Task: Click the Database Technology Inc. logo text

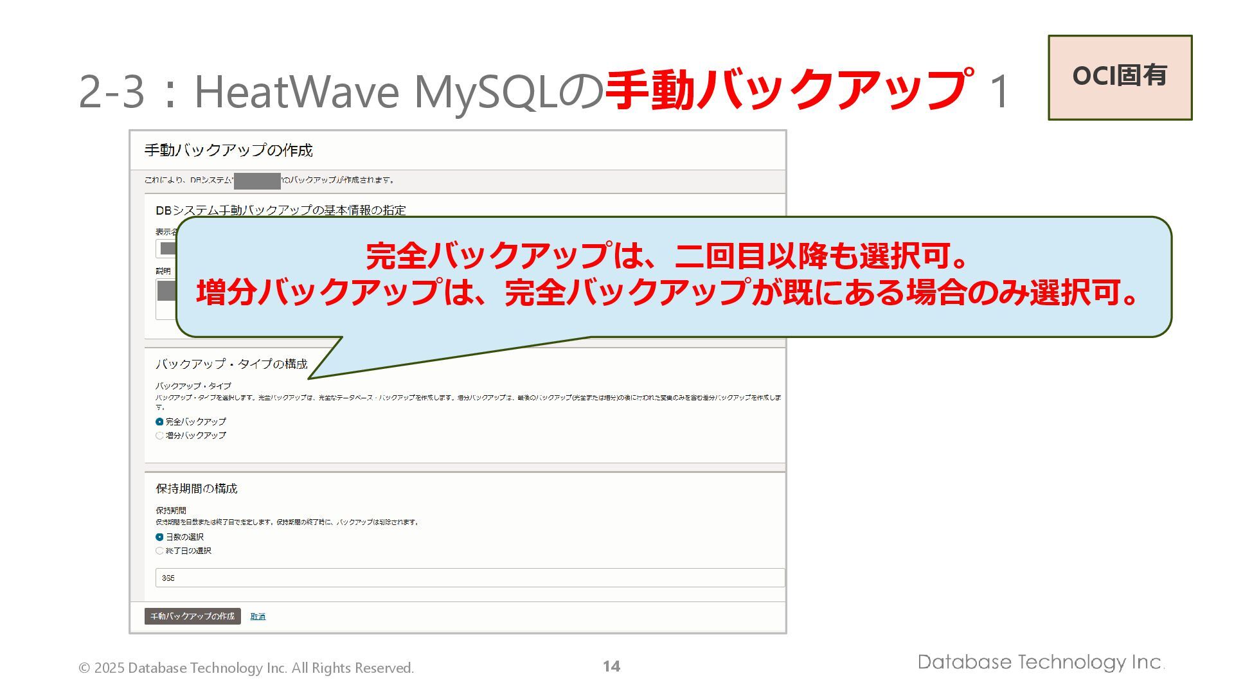Action: [x=1041, y=663]
